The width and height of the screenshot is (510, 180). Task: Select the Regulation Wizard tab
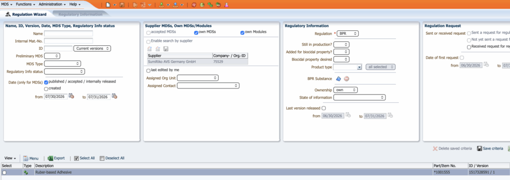pos(26,14)
